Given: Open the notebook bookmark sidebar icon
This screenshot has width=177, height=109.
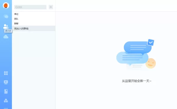Looking at the screenshot, I should tap(6, 91).
